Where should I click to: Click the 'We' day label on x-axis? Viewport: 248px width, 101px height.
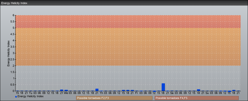point(66,93)
